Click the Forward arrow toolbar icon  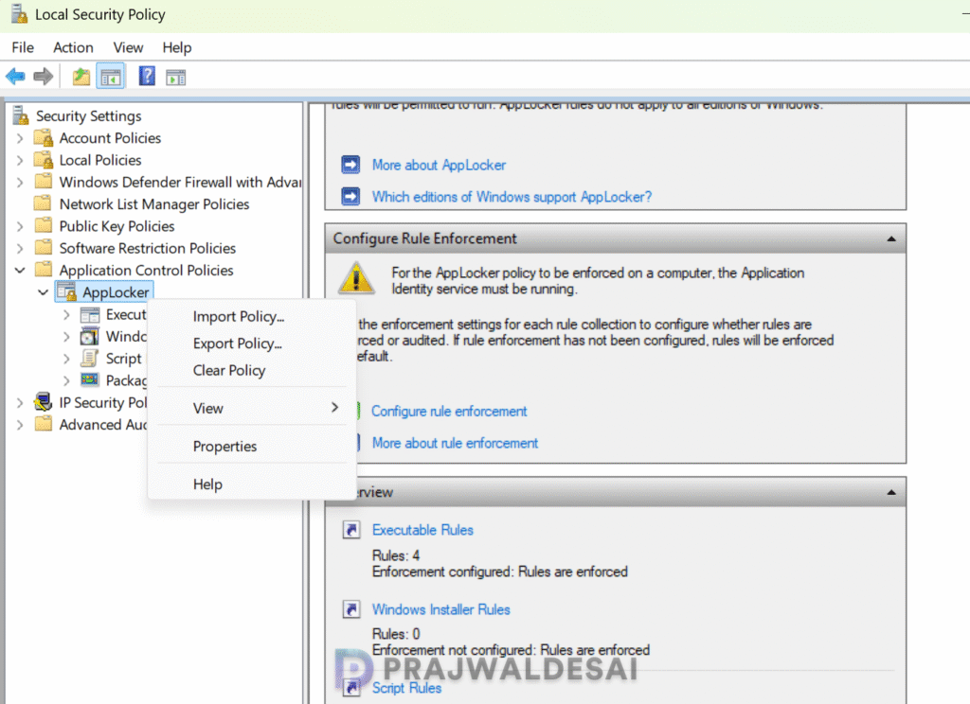pyautogui.click(x=44, y=77)
